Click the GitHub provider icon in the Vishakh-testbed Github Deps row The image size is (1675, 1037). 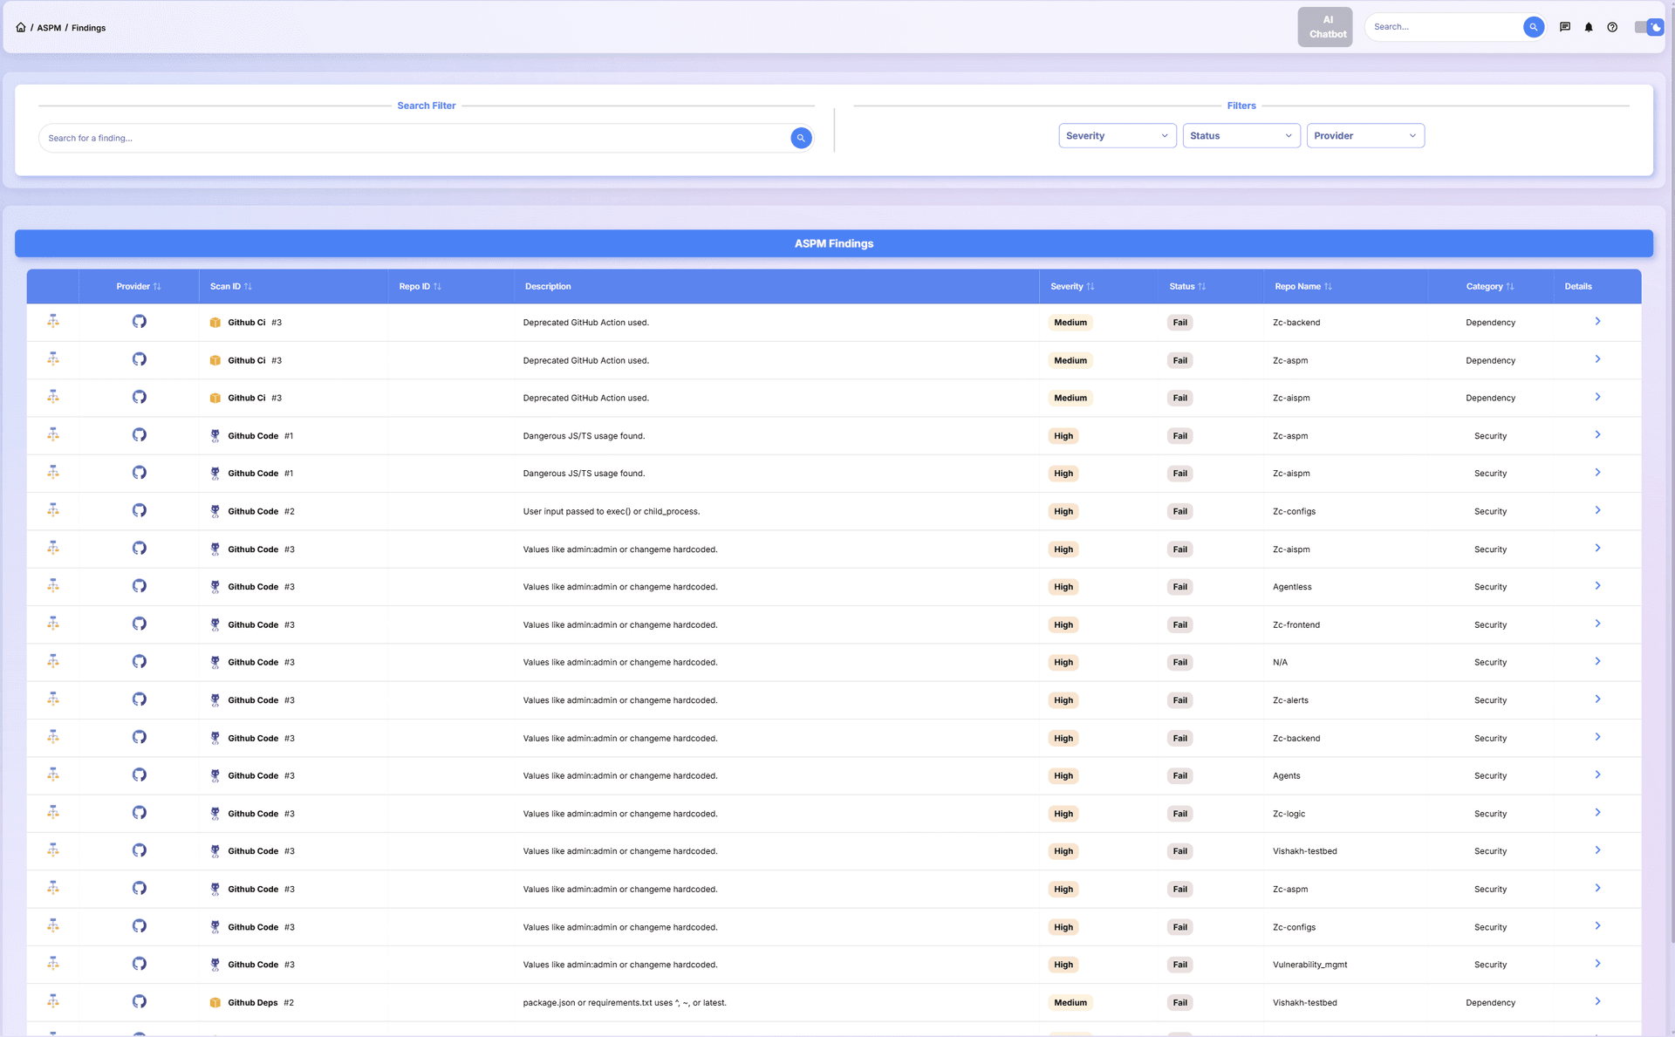pyautogui.click(x=140, y=1001)
